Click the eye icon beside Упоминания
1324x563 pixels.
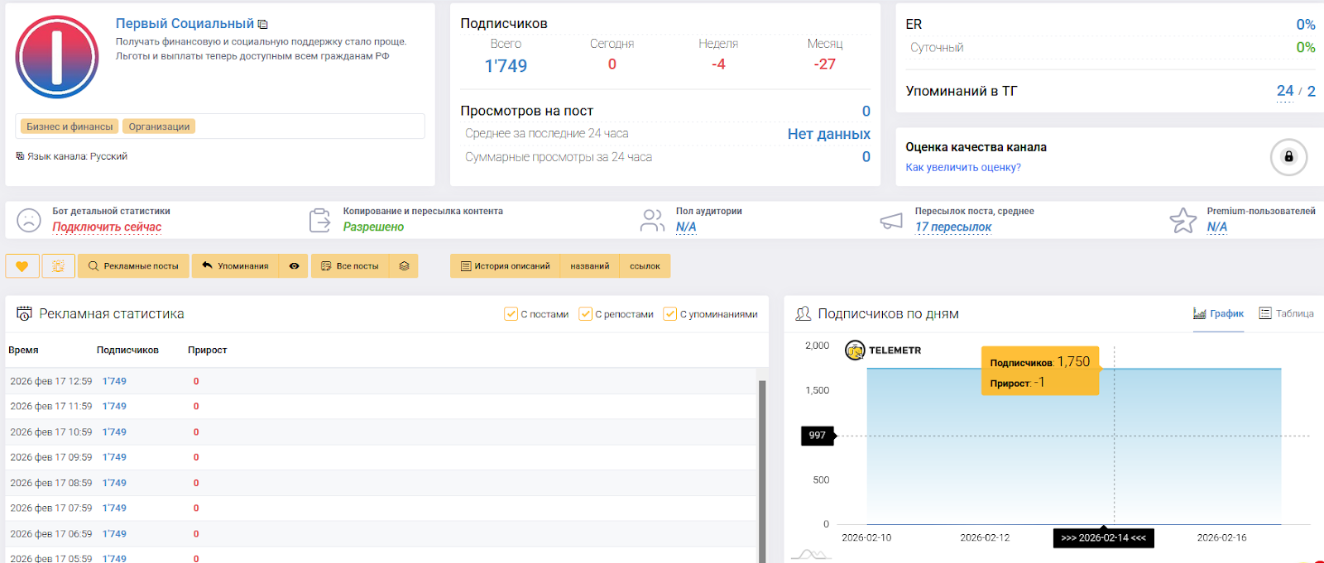[x=294, y=266]
